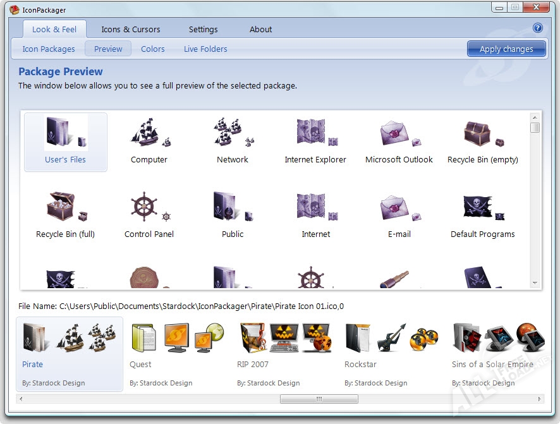This screenshot has height=424, width=560.
Task: Open the Live Folders sub-tab
Action: (x=205, y=49)
